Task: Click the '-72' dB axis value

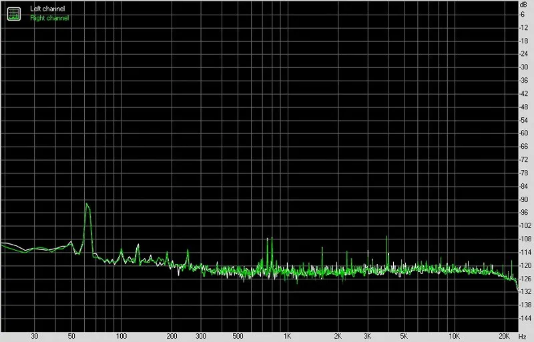Action: point(524,160)
